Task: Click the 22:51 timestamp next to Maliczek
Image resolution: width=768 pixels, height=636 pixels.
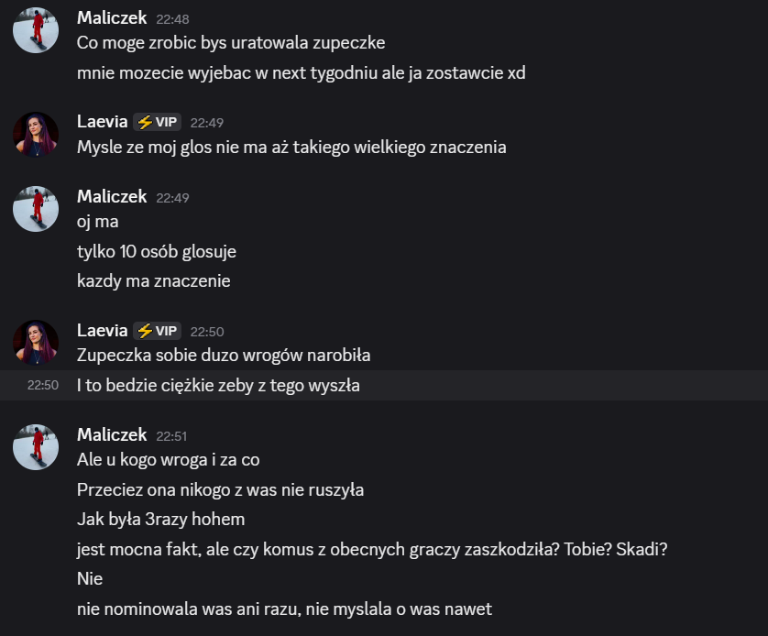Action: coord(171,436)
